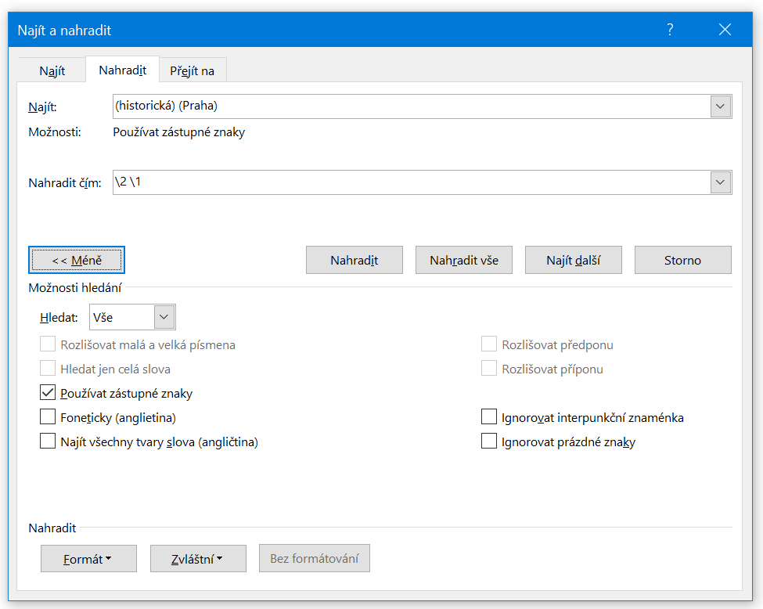Screen dimensions: 763x609
Task: Enable the Foneticky (angličtina) checkbox
Action: coord(48,417)
